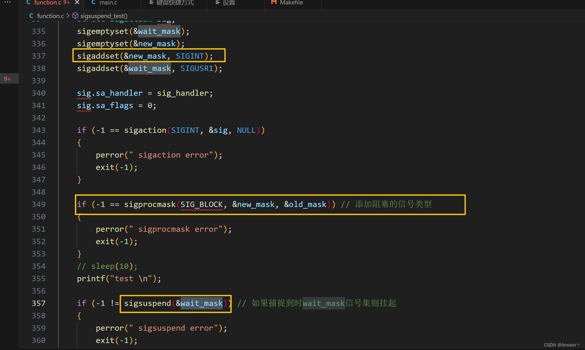Click the C file icon on main.c tab
585x350 pixels.
[94, 3]
